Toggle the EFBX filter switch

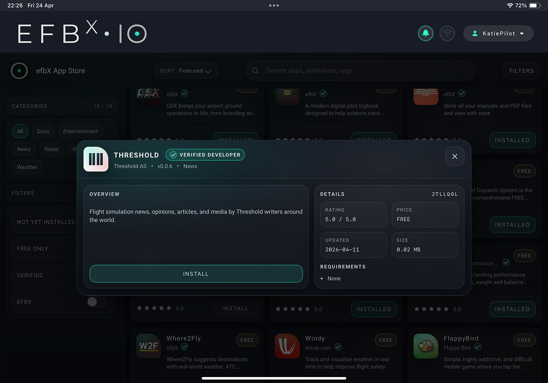coord(97,302)
